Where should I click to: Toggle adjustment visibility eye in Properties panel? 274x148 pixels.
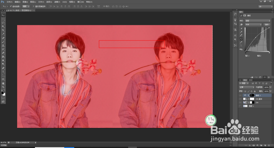point(265,77)
